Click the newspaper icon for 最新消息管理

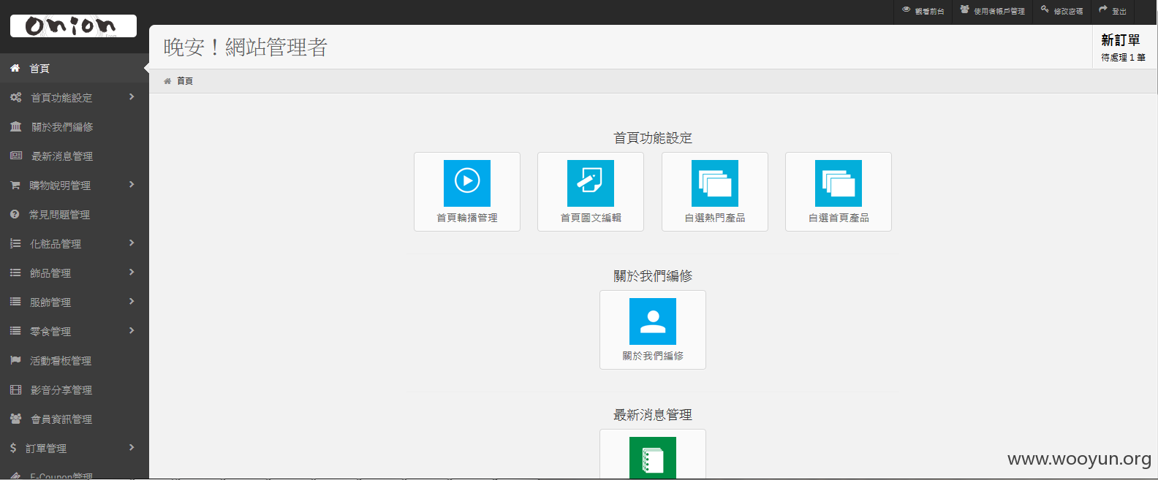tap(15, 156)
